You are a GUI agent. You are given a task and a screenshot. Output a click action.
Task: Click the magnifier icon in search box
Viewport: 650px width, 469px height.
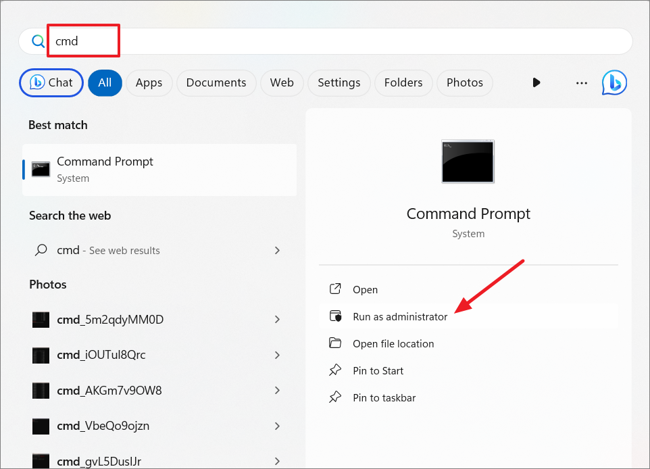click(x=38, y=41)
